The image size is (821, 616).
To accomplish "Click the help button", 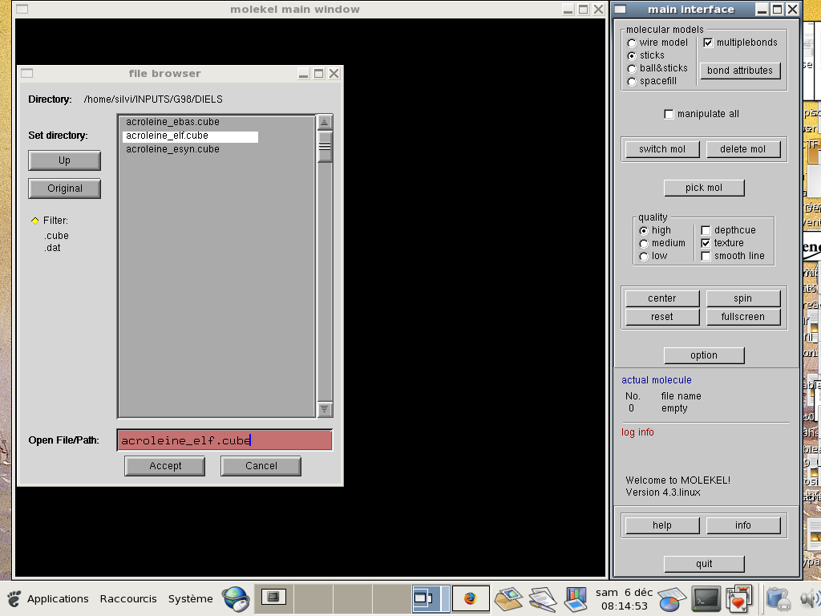I will tap(662, 525).
